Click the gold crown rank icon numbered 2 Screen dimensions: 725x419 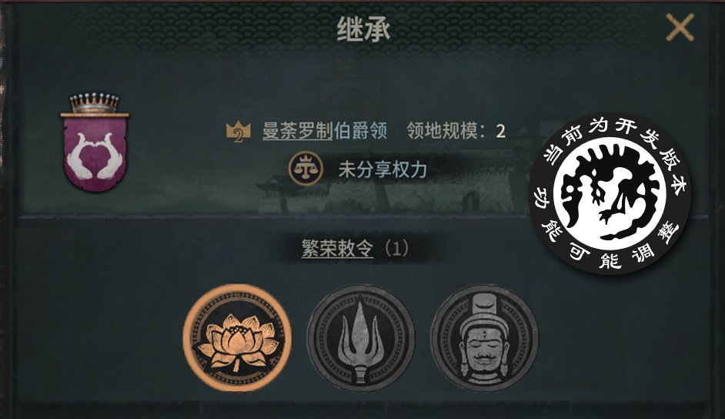coord(238,132)
